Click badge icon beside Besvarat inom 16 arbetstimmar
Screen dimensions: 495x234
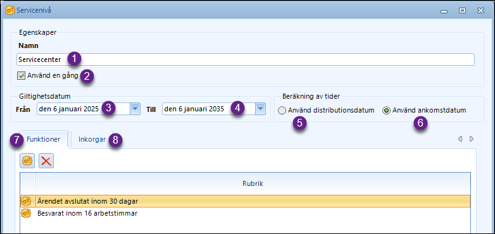coord(26,214)
